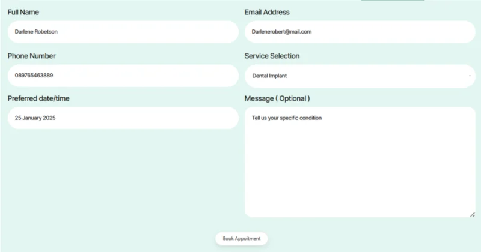Click the Email Address label
Screen dimensions: 481x252
click(x=267, y=12)
